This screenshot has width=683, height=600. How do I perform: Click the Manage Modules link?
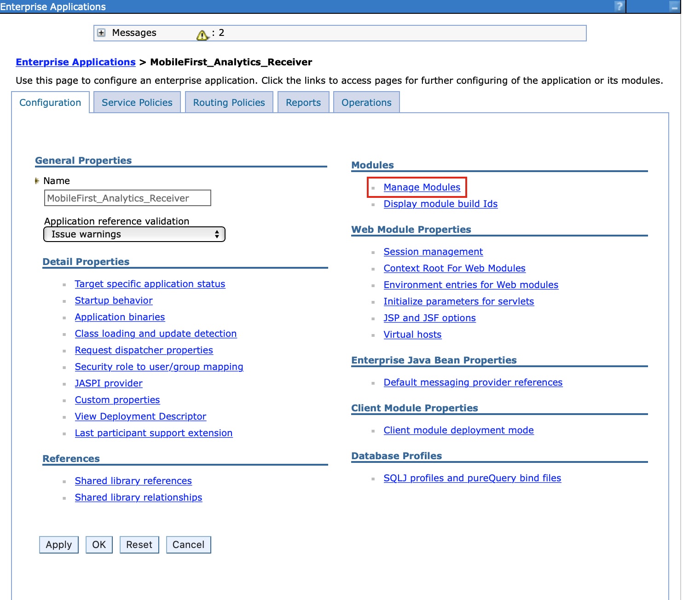click(422, 187)
